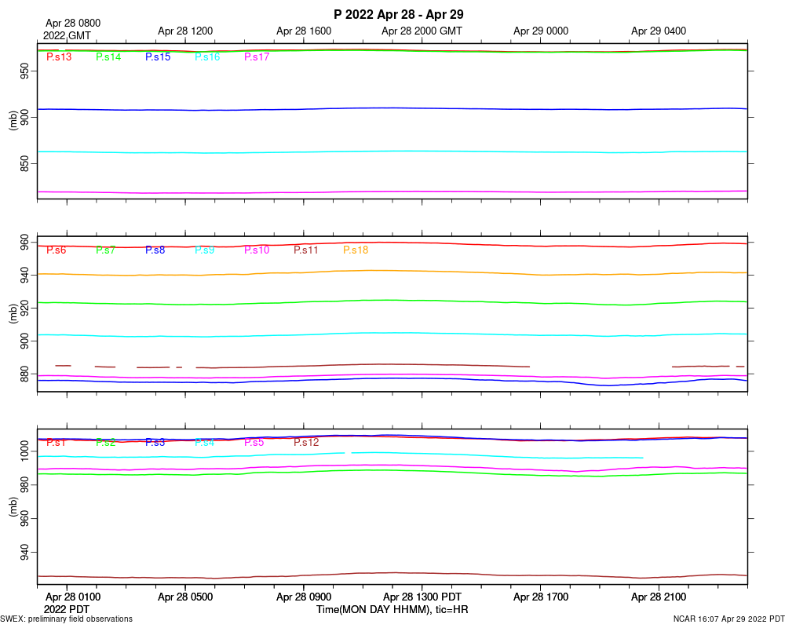The height and width of the screenshot is (628, 785).
Task: Click the blue P.s3 legend label
Action: coord(155,443)
